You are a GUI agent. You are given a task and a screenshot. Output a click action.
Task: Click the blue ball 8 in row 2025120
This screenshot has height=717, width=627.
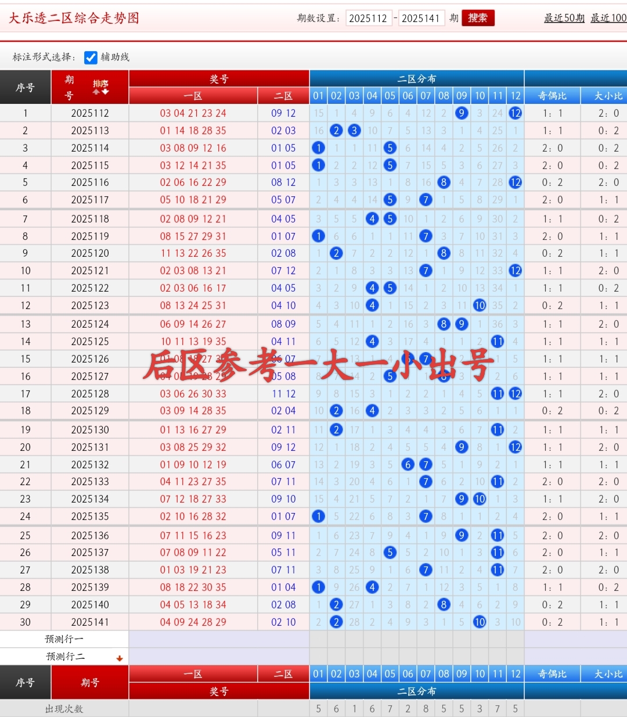tap(444, 253)
